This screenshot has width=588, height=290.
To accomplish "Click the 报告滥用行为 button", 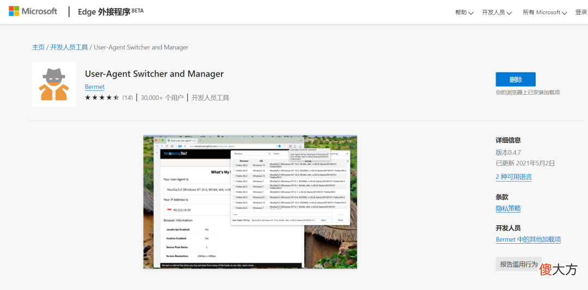I will click(519, 264).
